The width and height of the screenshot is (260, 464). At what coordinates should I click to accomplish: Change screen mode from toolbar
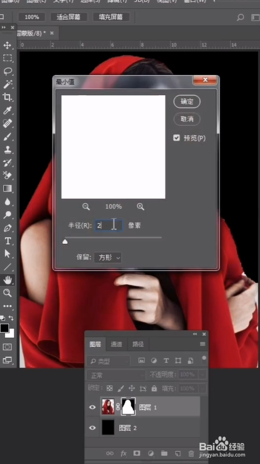(x=7, y=360)
